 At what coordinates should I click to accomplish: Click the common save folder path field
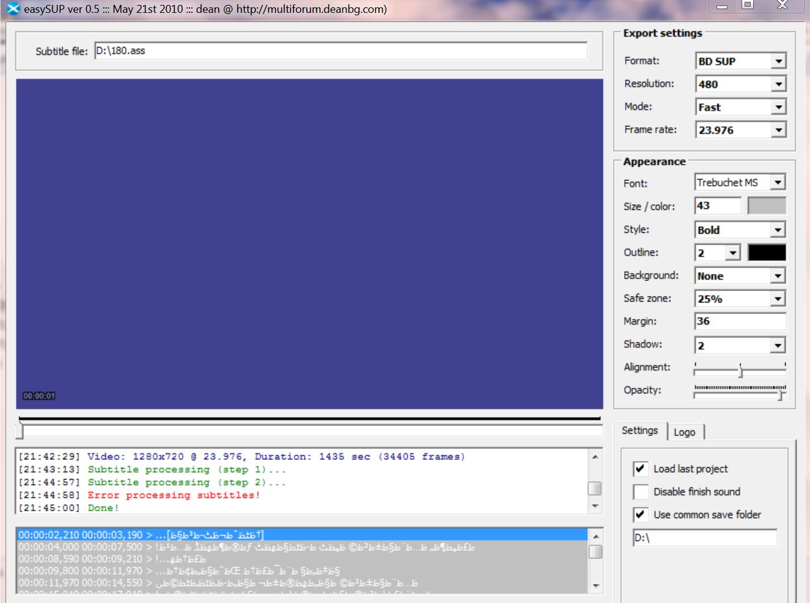click(x=705, y=538)
